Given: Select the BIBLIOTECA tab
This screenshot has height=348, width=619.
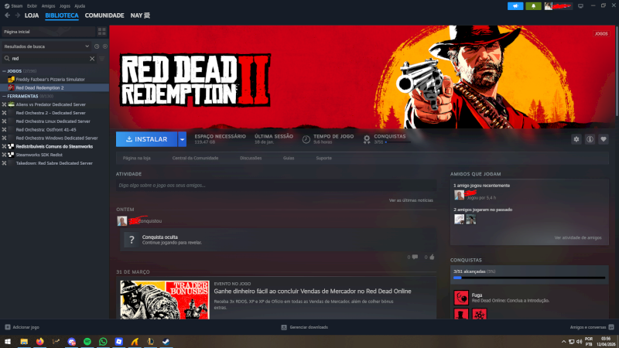Looking at the screenshot, I should (62, 15).
